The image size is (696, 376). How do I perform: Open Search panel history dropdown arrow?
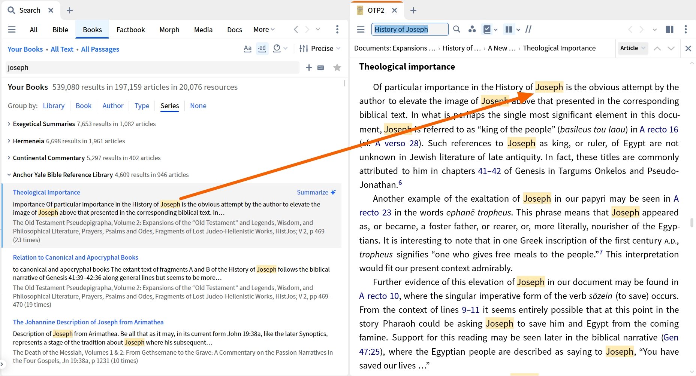coord(318,30)
